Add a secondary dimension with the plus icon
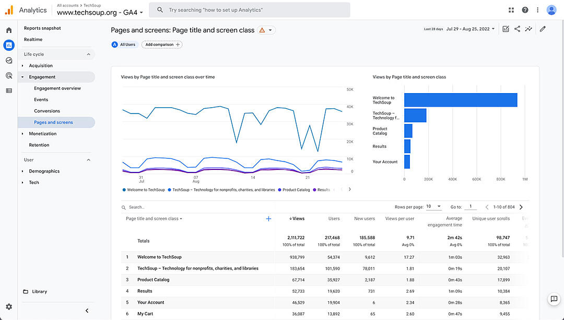The image size is (564, 320). 268,219
